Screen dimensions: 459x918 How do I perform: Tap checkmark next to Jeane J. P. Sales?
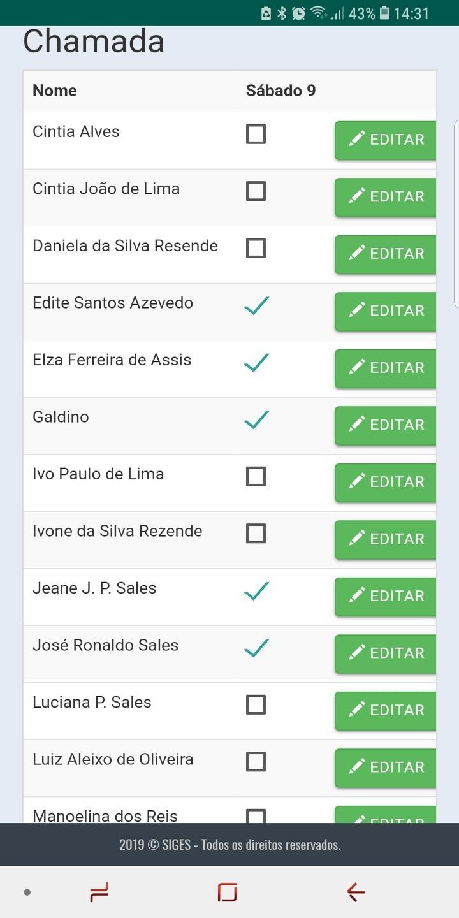tap(256, 591)
